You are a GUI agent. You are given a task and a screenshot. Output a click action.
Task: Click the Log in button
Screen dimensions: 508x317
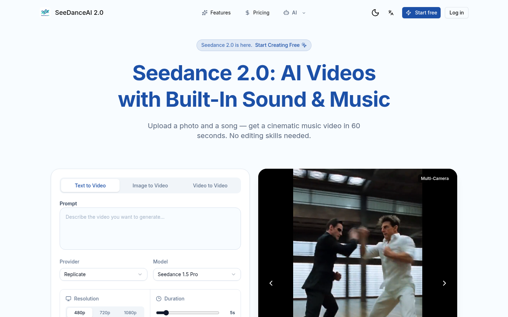pyautogui.click(x=456, y=13)
